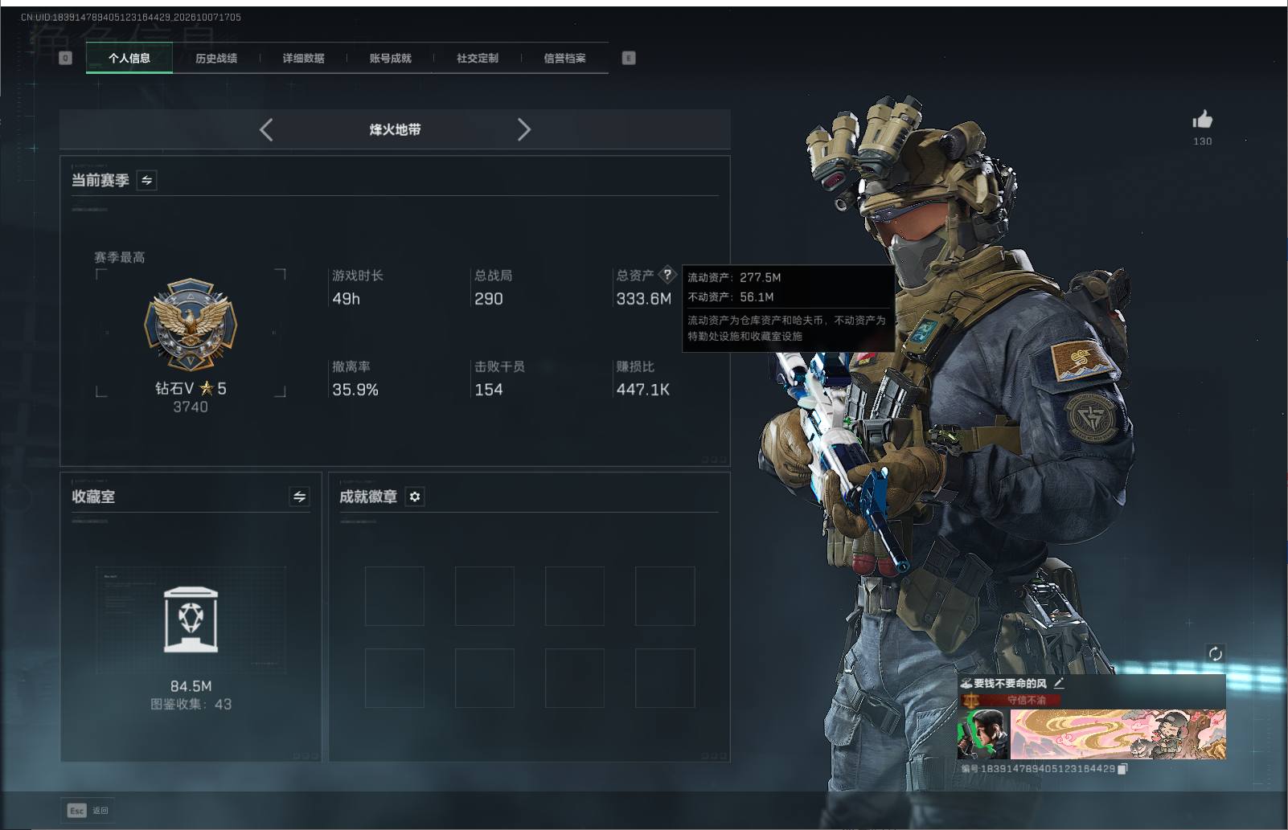Go to the 账号成就 tab
The width and height of the screenshot is (1288, 830).
[x=391, y=58]
